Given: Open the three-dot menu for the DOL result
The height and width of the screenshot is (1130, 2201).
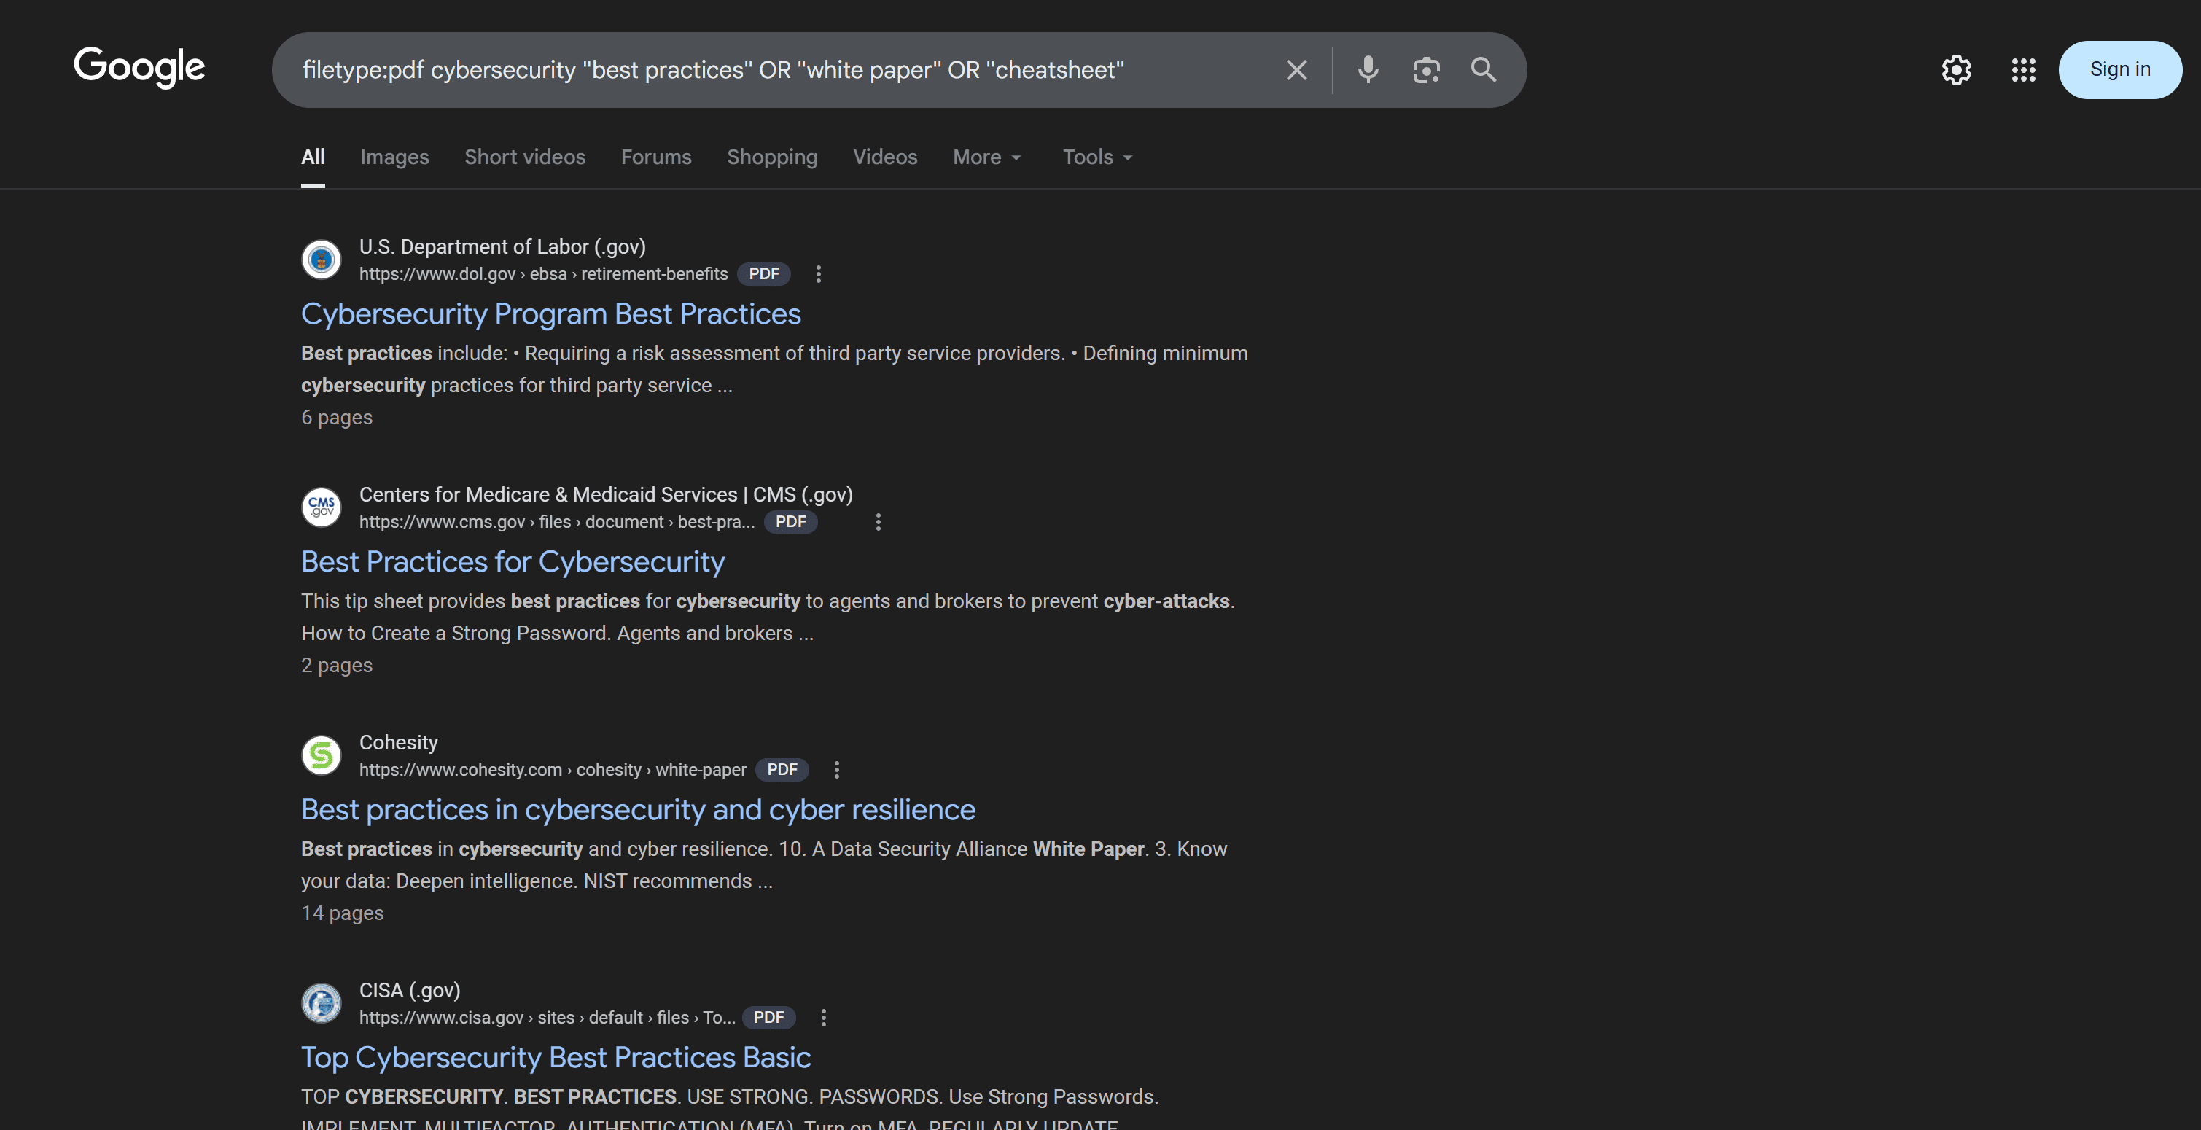Looking at the screenshot, I should tap(818, 274).
